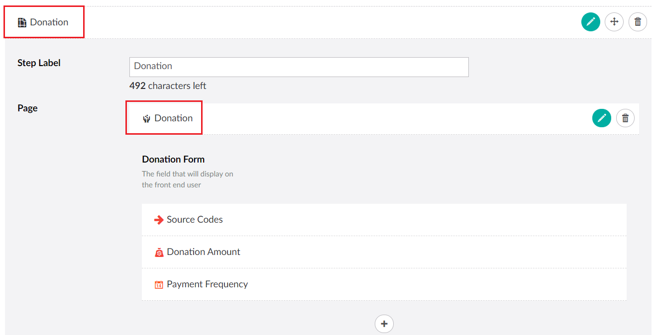The height and width of the screenshot is (335, 656).
Task: Click the document icon beside the Donation step title
Action: point(22,22)
